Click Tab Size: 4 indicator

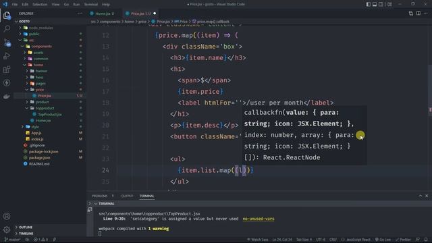pyautogui.click(x=304, y=240)
